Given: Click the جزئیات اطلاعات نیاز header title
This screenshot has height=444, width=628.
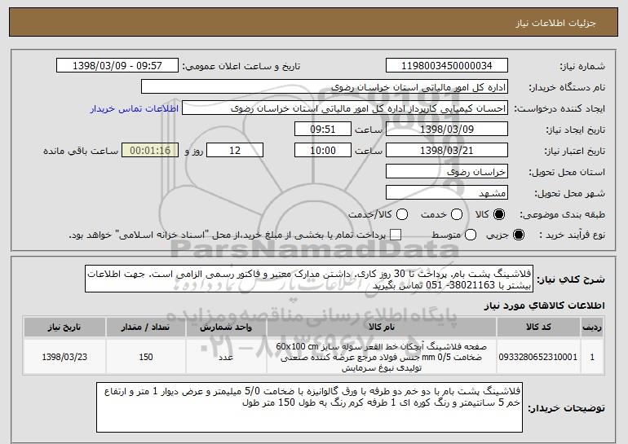Looking at the screenshot, I should [x=555, y=23].
